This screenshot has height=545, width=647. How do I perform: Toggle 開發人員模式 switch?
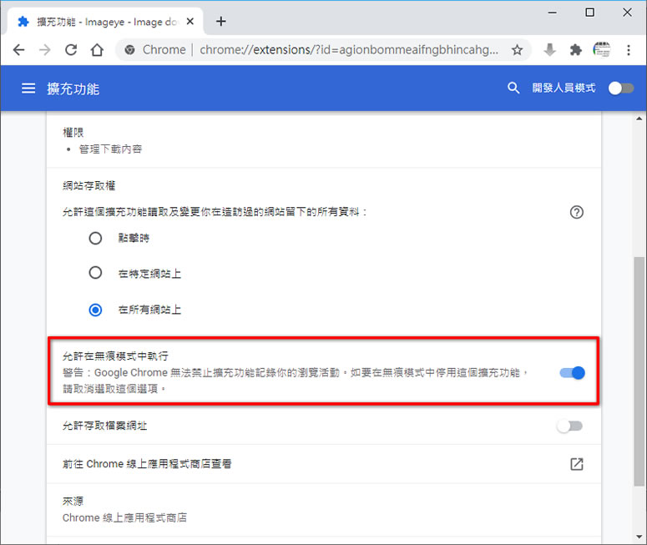(x=621, y=88)
